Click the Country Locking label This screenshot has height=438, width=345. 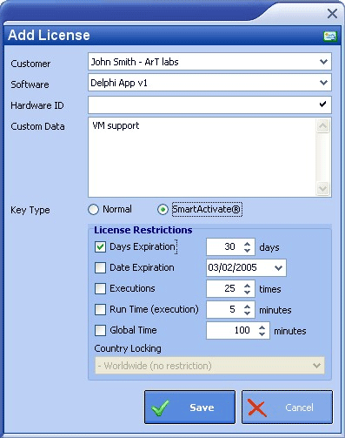pos(128,348)
